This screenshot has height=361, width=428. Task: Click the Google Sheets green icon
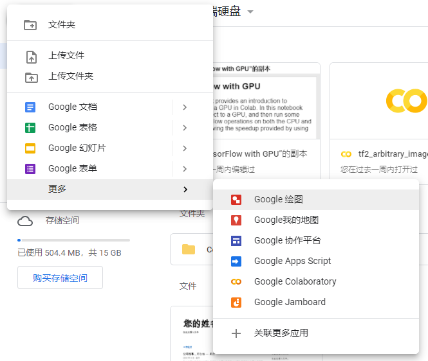coord(30,128)
